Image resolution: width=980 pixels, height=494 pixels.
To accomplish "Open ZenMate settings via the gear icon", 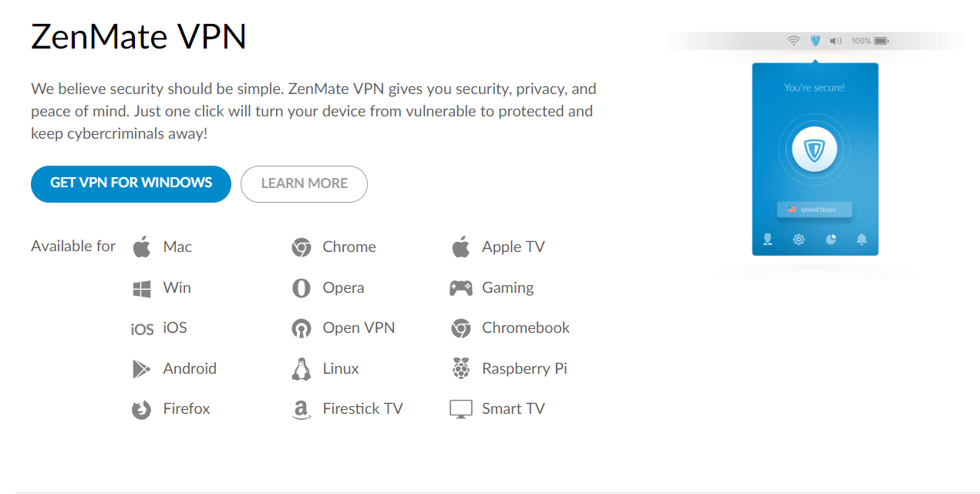I will (799, 240).
